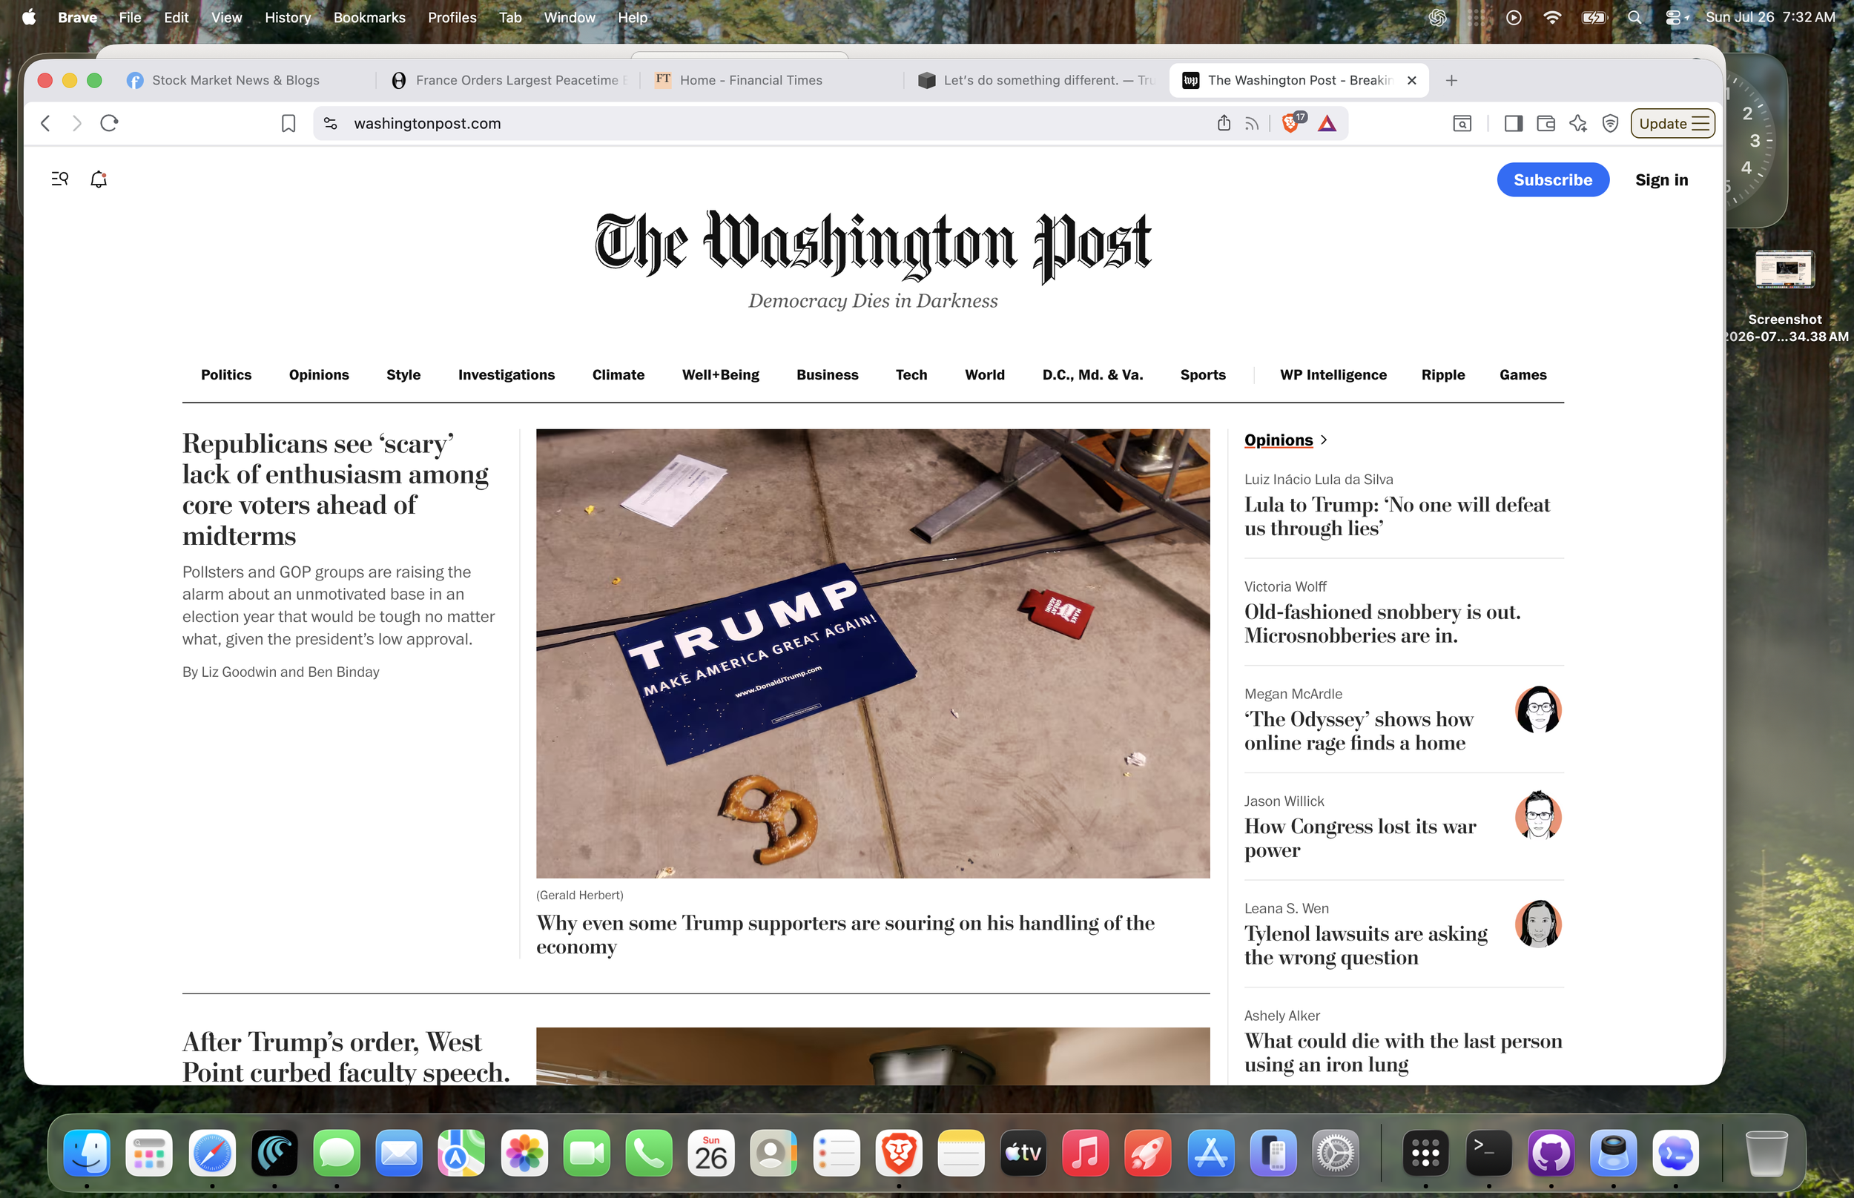The width and height of the screenshot is (1854, 1198).
Task: View site information icon in address bar
Action: coord(331,123)
